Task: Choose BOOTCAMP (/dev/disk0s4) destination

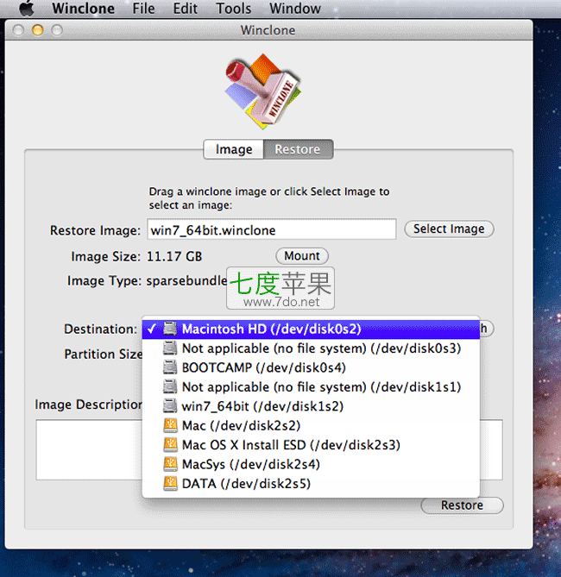Action: tap(311, 367)
